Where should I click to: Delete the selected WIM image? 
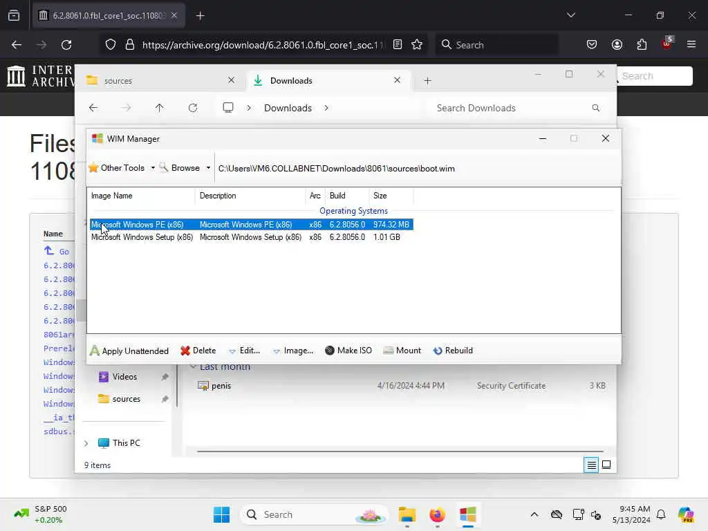point(198,351)
